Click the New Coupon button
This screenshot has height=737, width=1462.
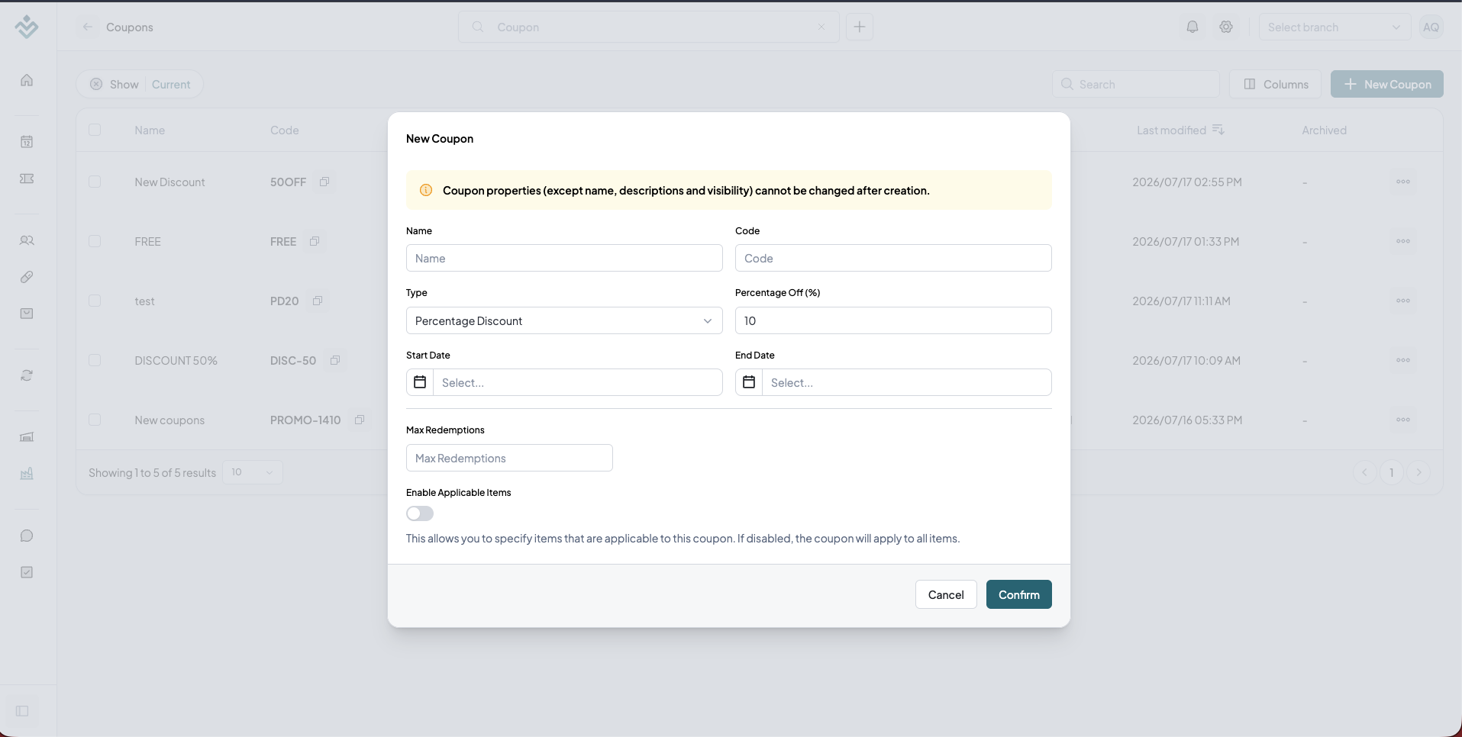tap(1387, 84)
